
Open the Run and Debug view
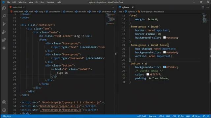pos(4,32)
